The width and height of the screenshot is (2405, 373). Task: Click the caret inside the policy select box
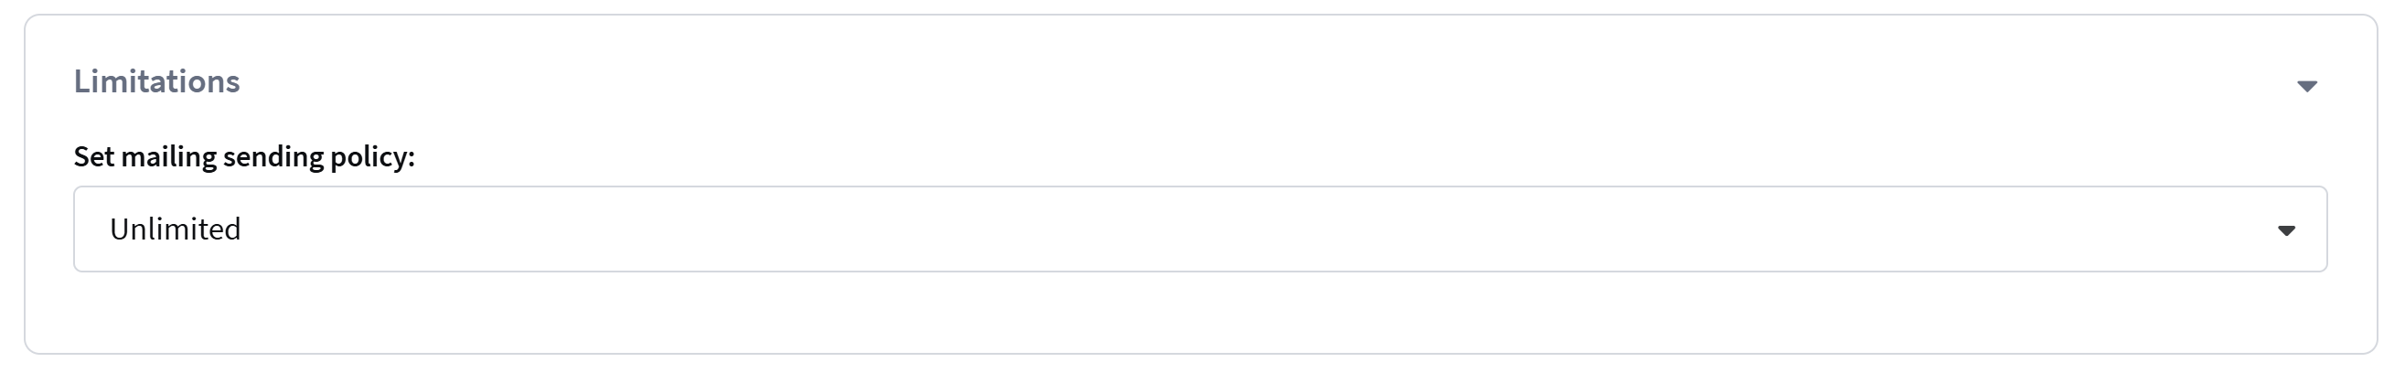(2285, 230)
